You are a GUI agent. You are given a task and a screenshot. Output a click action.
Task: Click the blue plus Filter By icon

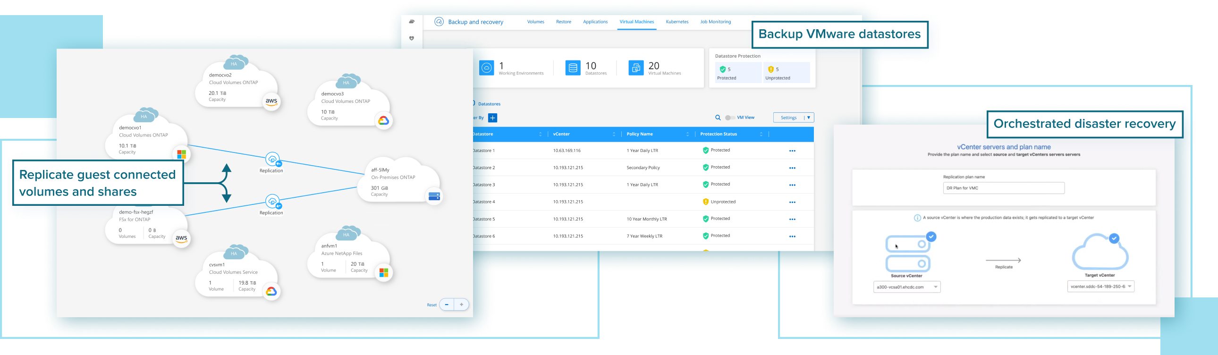point(492,118)
